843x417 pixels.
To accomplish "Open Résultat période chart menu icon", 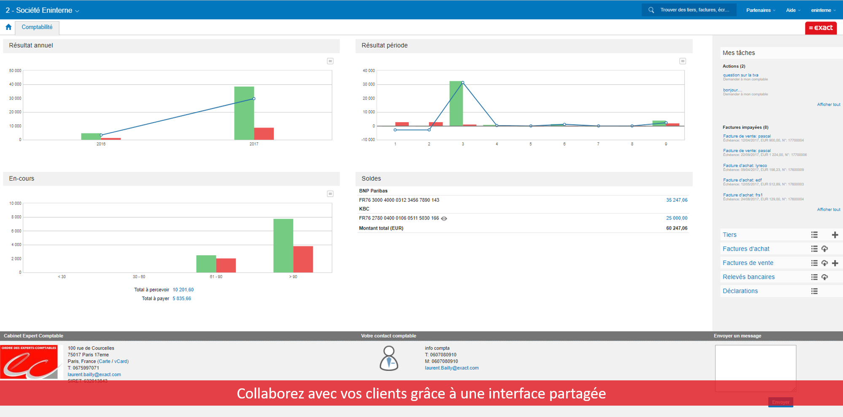I will 683,61.
